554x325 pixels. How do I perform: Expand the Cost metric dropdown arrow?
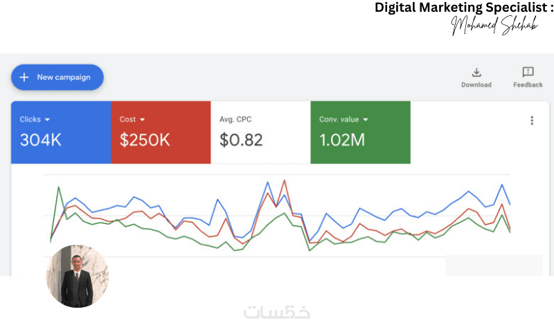[x=143, y=120]
